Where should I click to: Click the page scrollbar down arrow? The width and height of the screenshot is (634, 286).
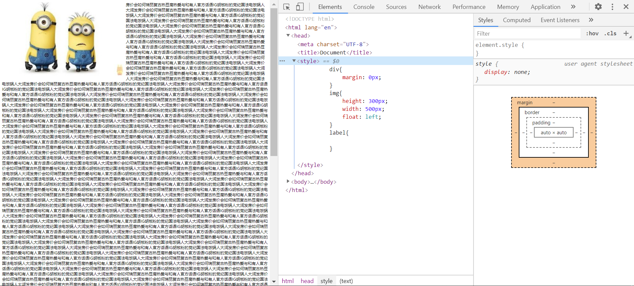[x=274, y=281]
